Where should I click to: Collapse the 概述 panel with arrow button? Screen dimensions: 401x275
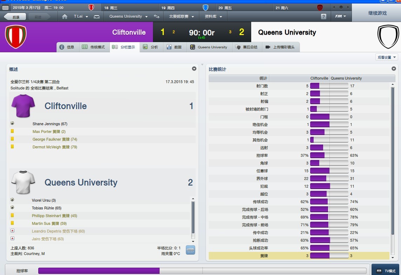(x=194, y=69)
